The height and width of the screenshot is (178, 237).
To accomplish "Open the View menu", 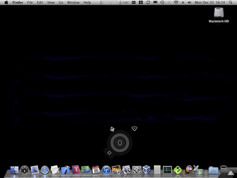I will (51, 3).
